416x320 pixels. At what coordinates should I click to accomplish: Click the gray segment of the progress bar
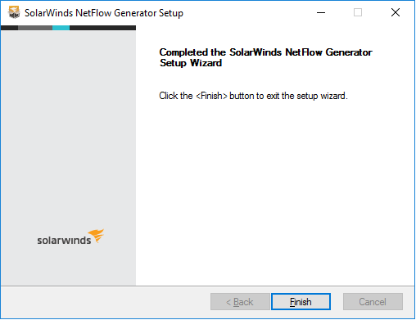(35, 28)
